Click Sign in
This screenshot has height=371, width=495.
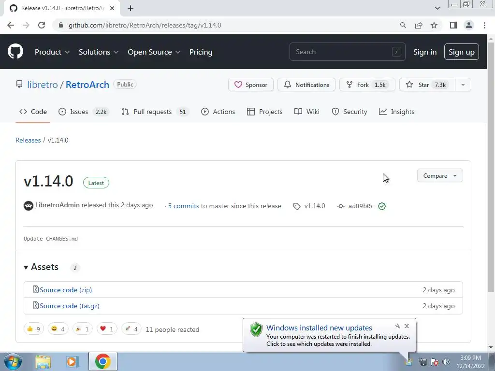click(425, 52)
